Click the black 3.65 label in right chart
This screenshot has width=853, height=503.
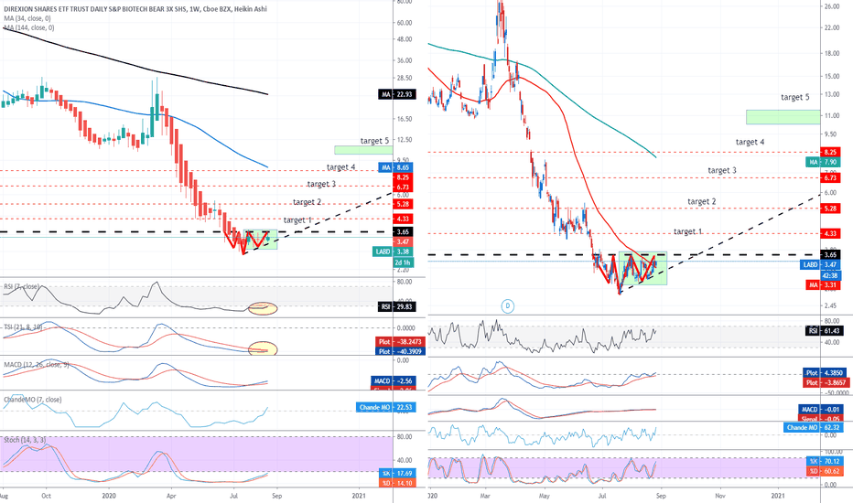[x=830, y=254]
